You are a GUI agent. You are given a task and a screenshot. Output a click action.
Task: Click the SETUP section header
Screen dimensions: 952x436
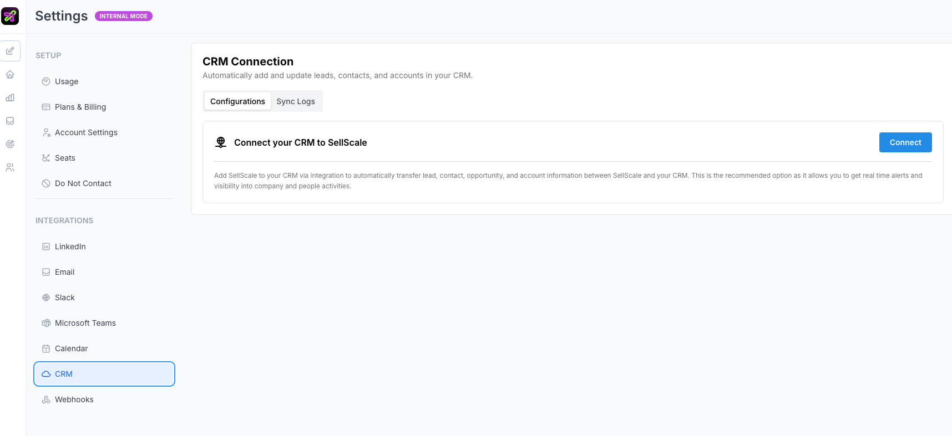pyautogui.click(x=48, y=55)
